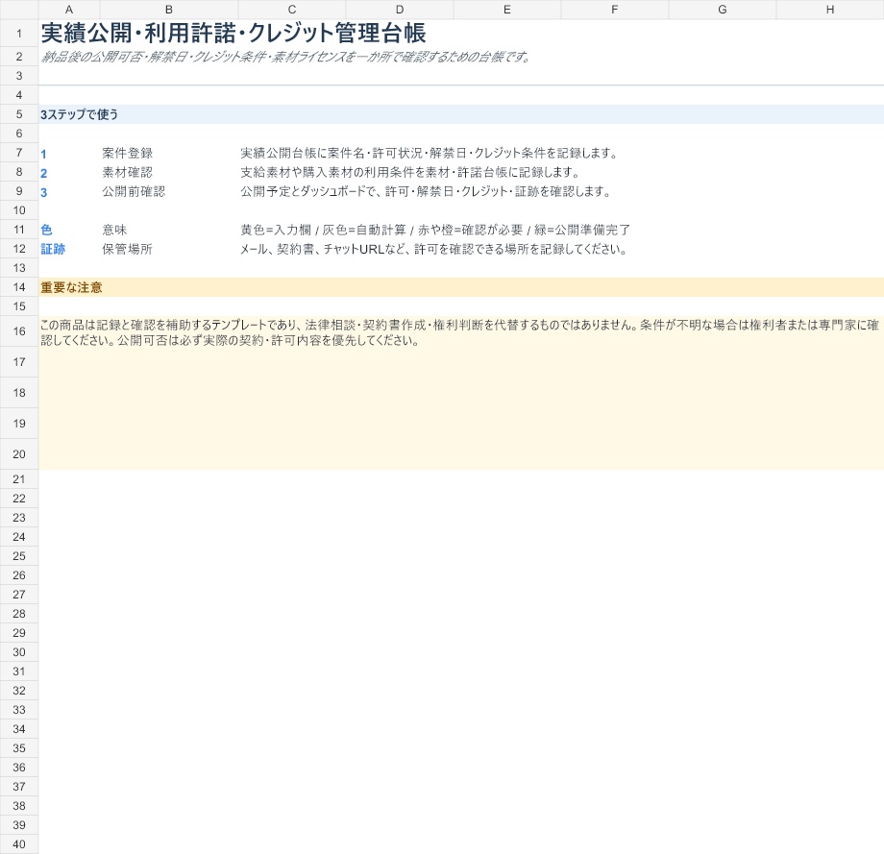Click the text starting メール、契約書、チャットURL
884x854 pixels.
click(x=434, y=249)
